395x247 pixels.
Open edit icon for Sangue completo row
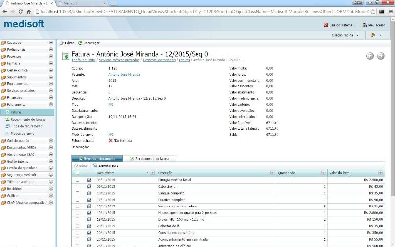pos(89,193)
